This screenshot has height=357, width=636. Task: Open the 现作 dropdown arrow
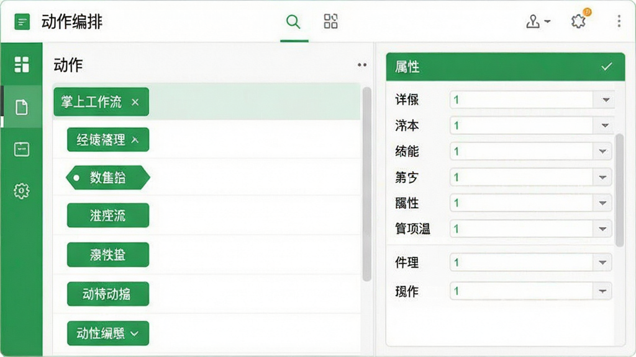click(602, 291)
